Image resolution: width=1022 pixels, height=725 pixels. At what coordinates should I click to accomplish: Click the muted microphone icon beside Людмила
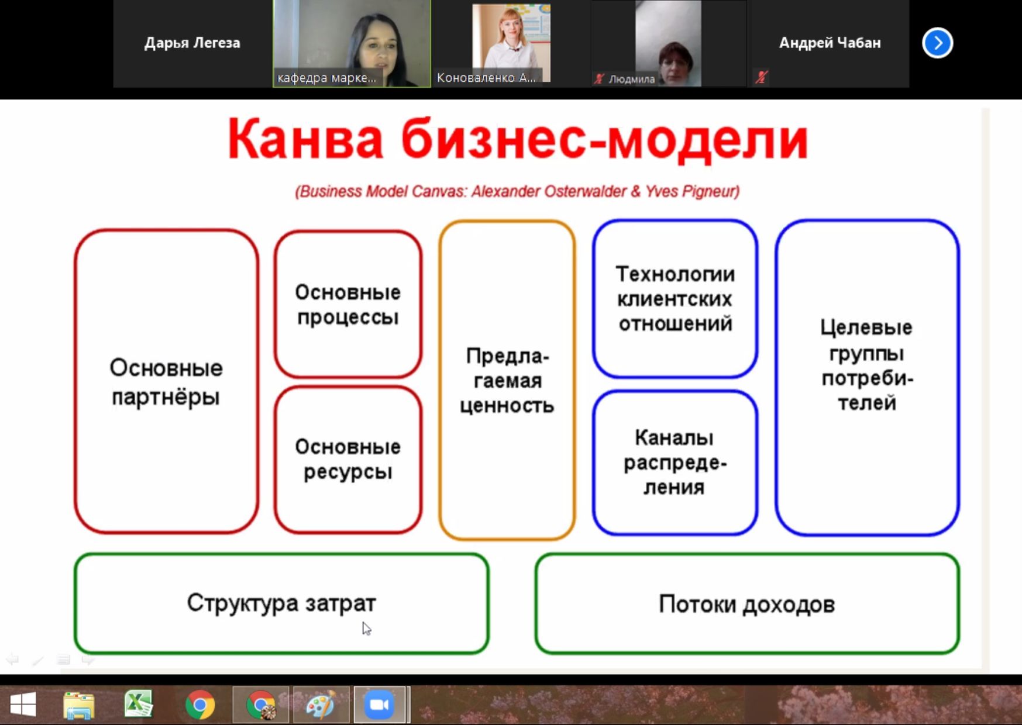(598, 79)
